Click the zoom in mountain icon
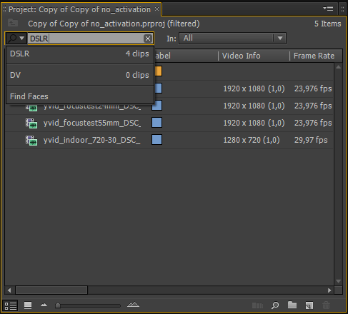 pyautogui.click(x=133, y=305)
